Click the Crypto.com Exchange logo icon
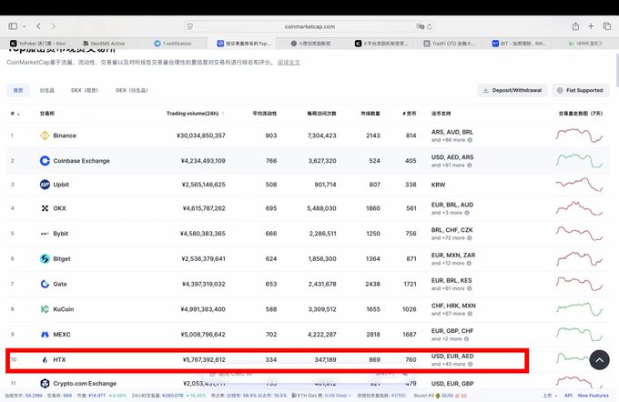The image size is (619, 402). click(x=45, y=383)
